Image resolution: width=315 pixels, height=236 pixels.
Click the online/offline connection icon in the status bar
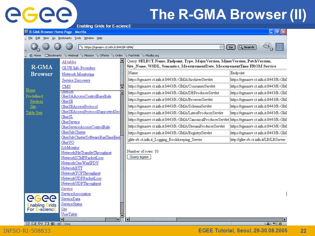tap(268, 224)
